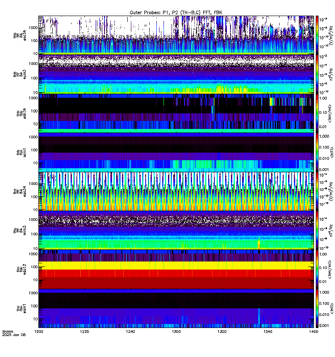The height and width of the screenshot is (357, 335).
Task: Click the 10 y-axis tick of thb fbk edc34
Action: pyautogui.click(x=35, y=124)
